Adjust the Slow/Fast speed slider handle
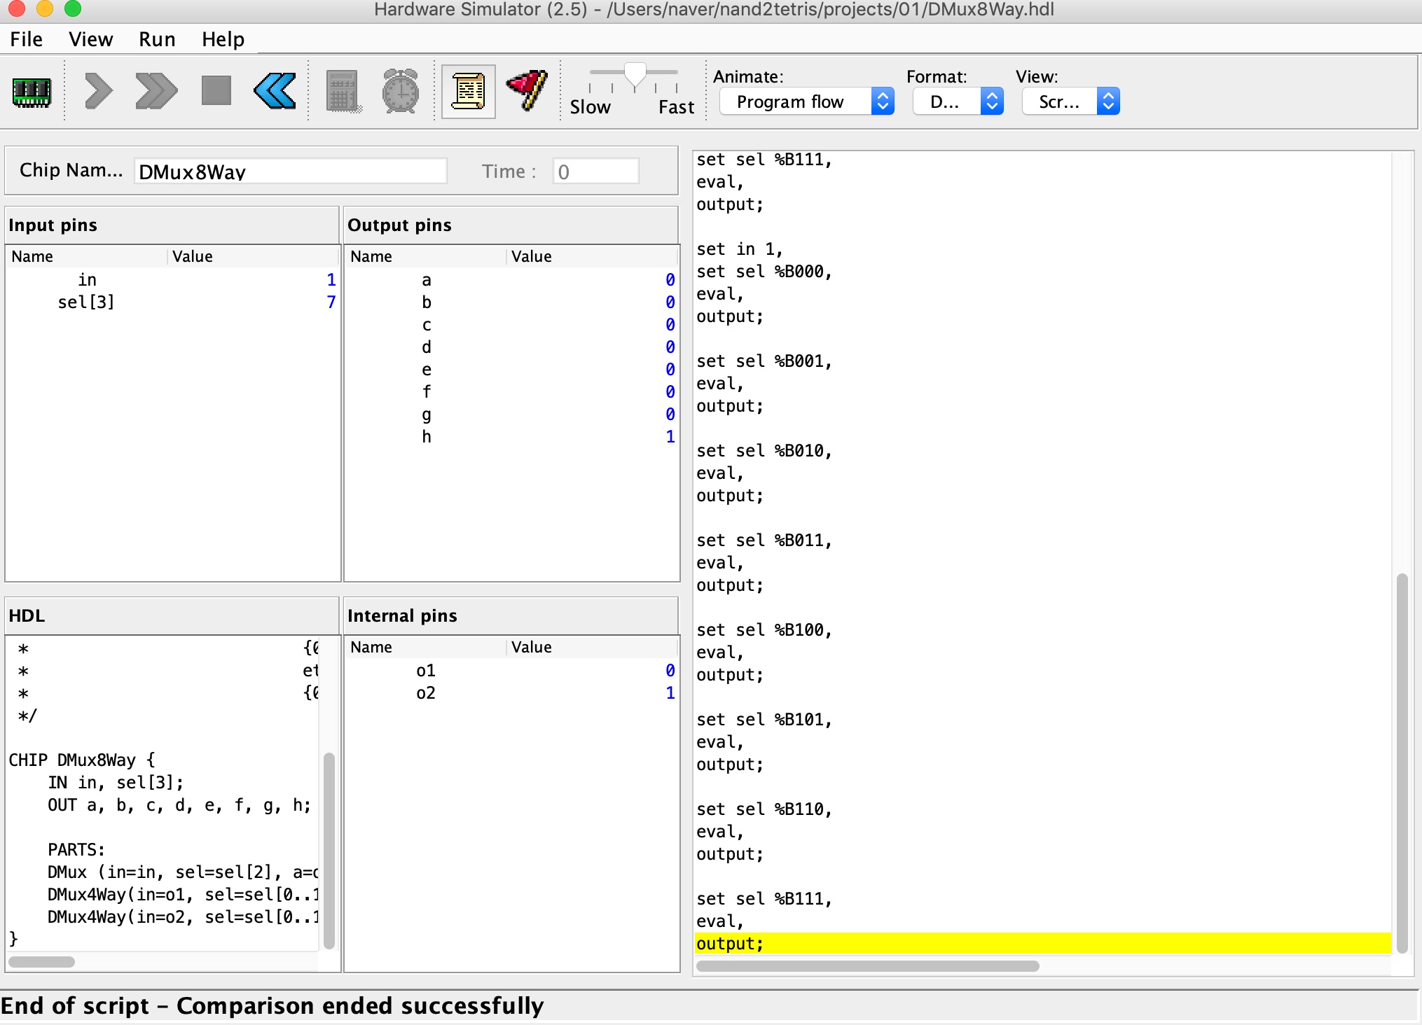1422x1025 pixels. tap(635, 76)
